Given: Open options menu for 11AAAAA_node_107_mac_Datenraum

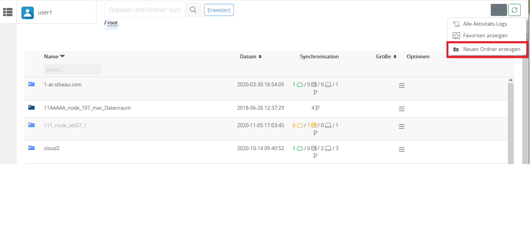Looking at the screenshot, I should 402,109.
